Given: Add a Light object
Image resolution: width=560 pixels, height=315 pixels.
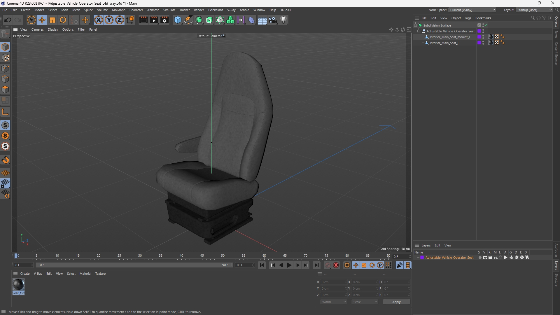Looking at the screenshot, I should tap(283, 20).
